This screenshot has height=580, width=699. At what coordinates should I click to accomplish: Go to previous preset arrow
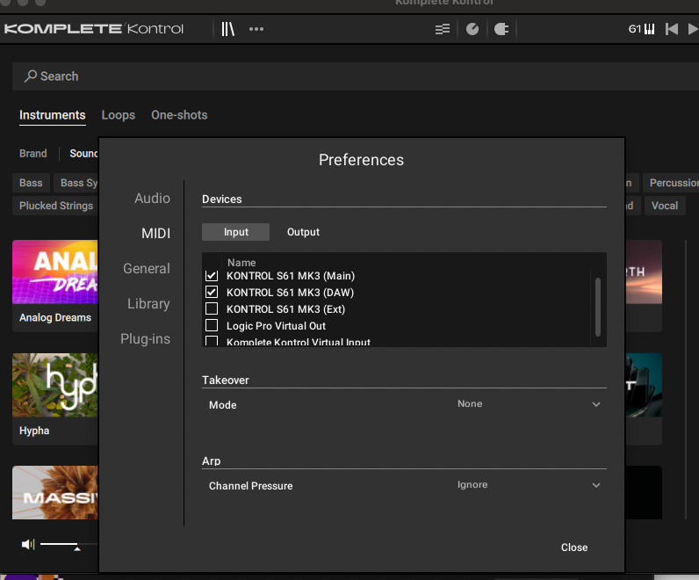(672, 29)
